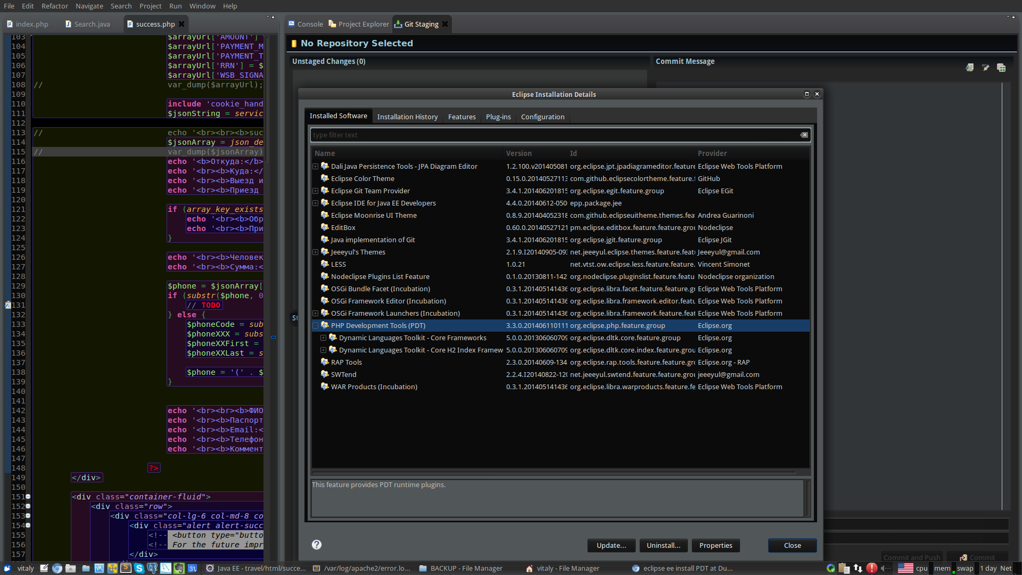
Task: Expand Dynamic Languages Toolkit - Core H2 Index
Action: [323, 350]
